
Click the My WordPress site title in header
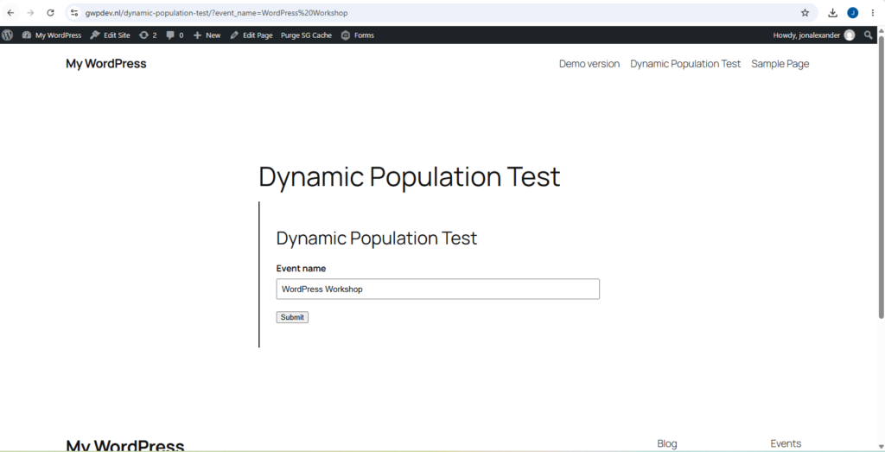click(106, 64)
